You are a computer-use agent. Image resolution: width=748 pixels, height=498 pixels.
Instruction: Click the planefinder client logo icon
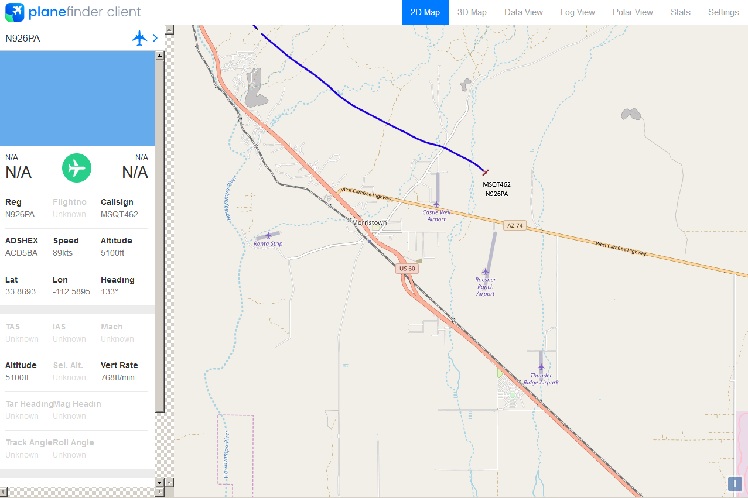pyautogui.click(x=15, y=12)
